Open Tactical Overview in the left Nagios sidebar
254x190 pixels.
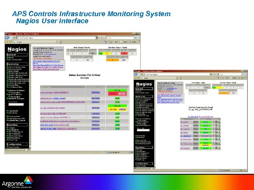click(x=17, y=67)
